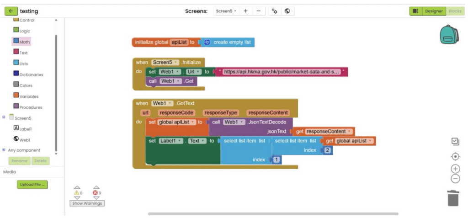This screenshot has width=468, height=218.
Task: Click the Show Warnings button
Action: pyautogui.click(x=87, y=203)
